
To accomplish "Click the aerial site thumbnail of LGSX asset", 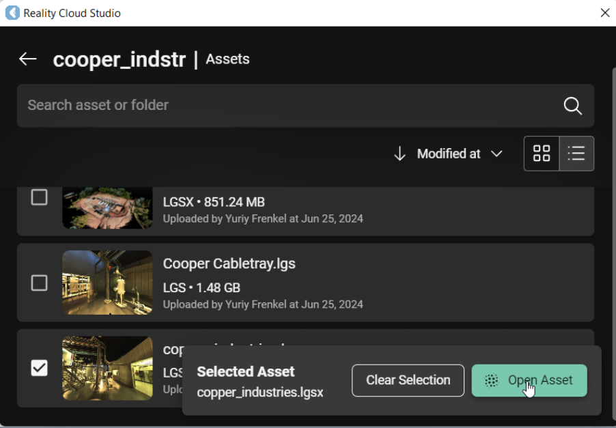I will click(107, 208).
